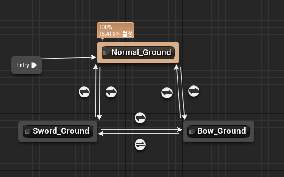284x177 pixels.
Task: Select the Normal_Ground to Sword_Ground transition icon
Action: click(111, 92)
